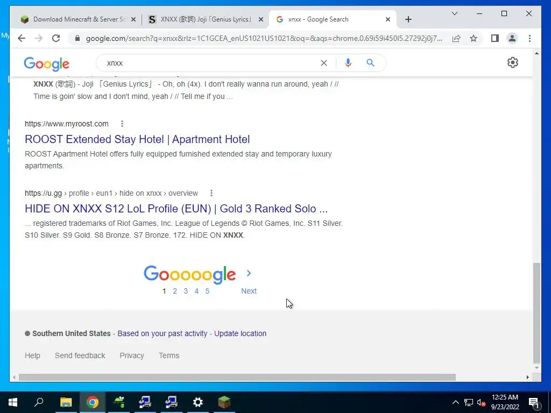
Task: Open more options for myroost.com result
Action: coord(122,124)
